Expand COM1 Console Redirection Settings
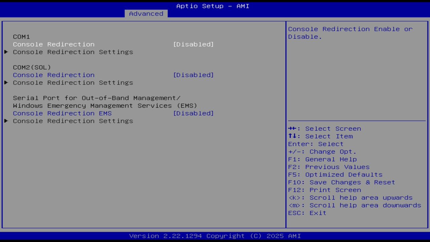The height and width of the screenshot is (242, 430). pyautogui.click(x=73, y=52)
